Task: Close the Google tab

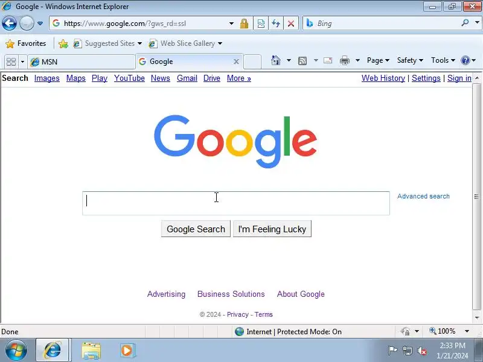Action: (236, 62)
